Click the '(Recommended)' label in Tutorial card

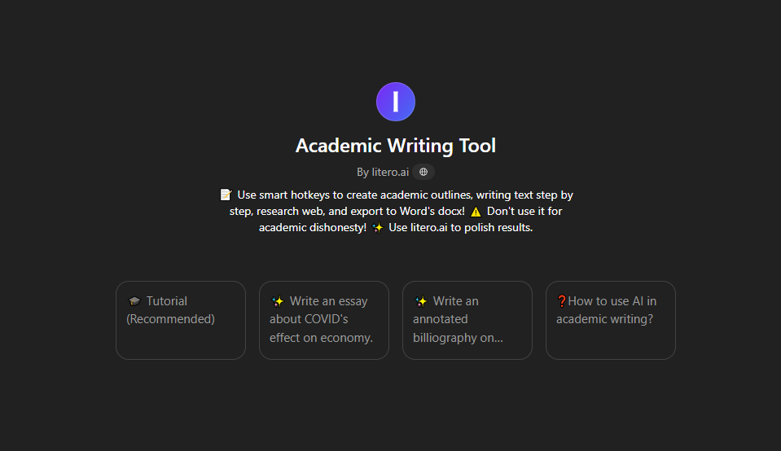pyautogui.click(x=170, y=319)
